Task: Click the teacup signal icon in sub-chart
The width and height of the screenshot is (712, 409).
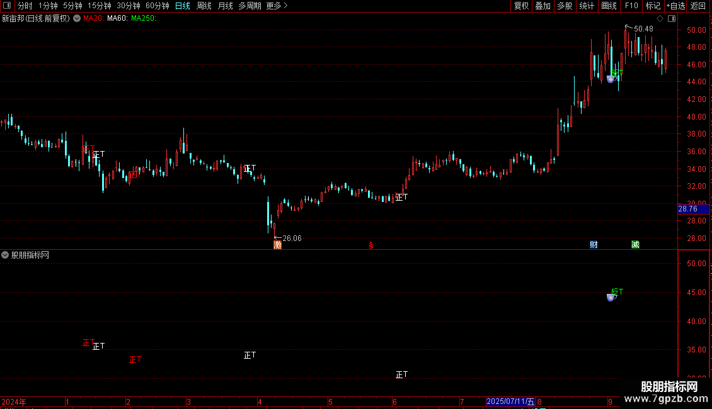Action: pyautogui.click(x=611, y=298)
